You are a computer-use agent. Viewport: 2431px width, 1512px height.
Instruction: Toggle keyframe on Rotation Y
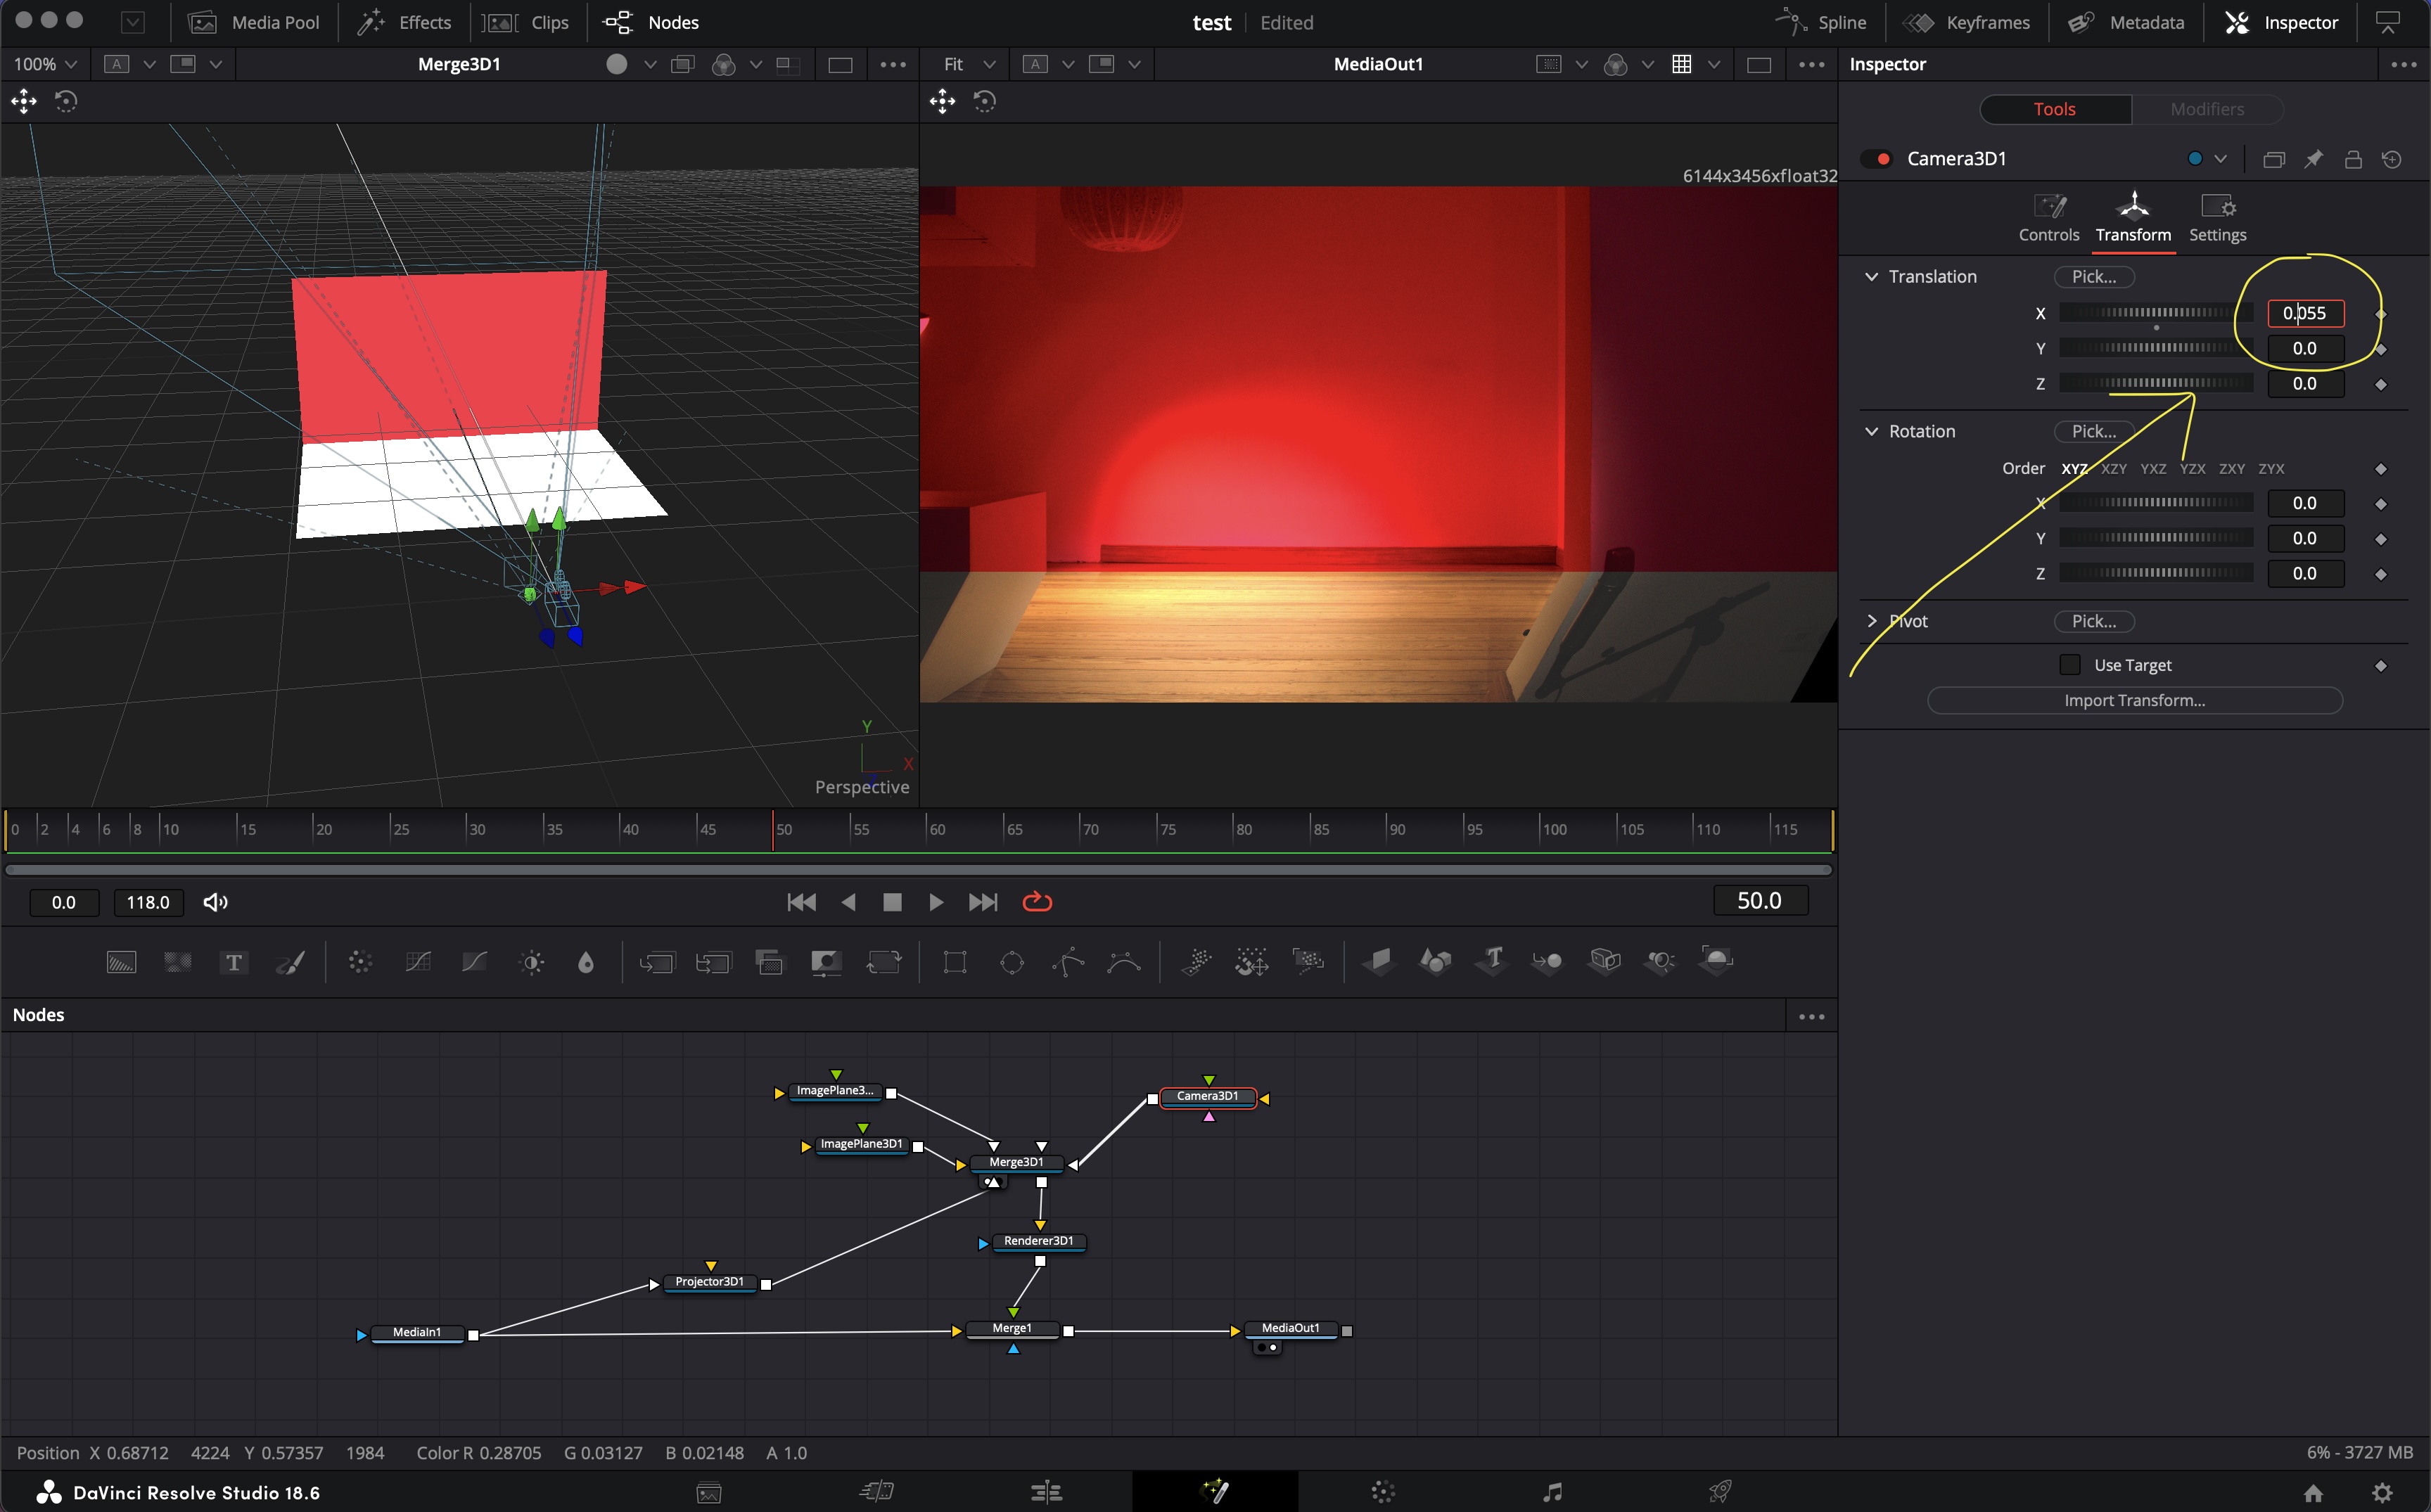[x=2381, y=539]
